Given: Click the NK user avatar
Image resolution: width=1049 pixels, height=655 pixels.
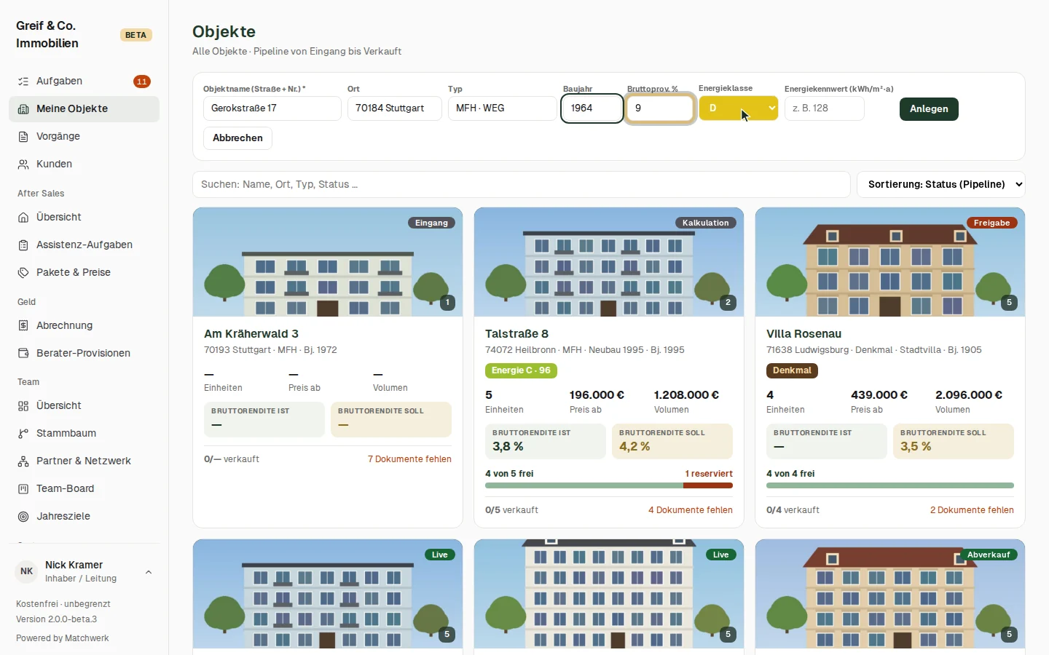Looking at the screenshot, I should tap(27, 571).
